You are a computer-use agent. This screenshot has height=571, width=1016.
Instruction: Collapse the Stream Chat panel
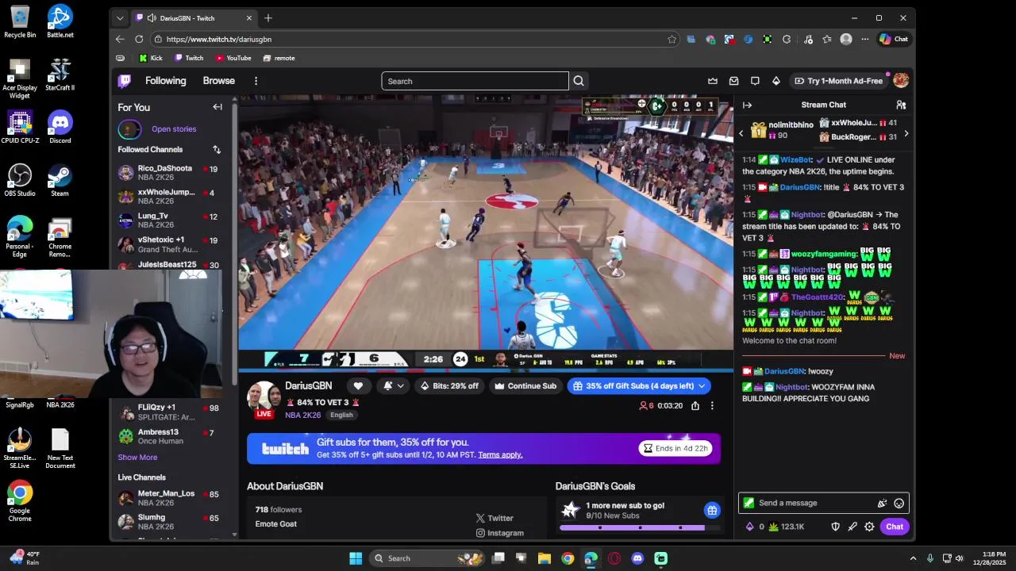(747, 105)
